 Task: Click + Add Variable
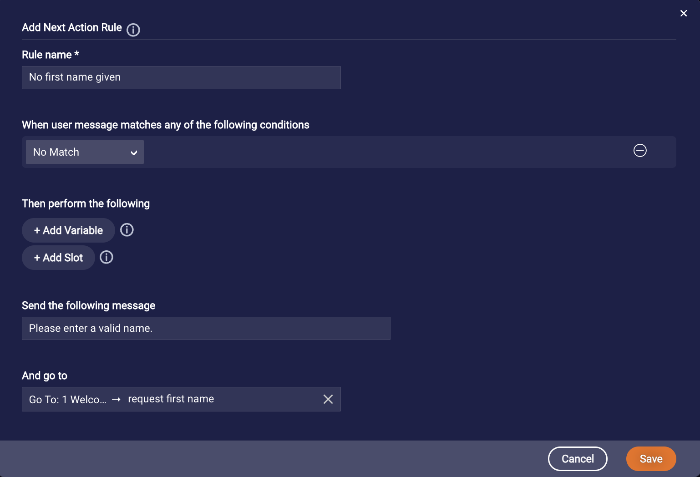click(68, 230)
